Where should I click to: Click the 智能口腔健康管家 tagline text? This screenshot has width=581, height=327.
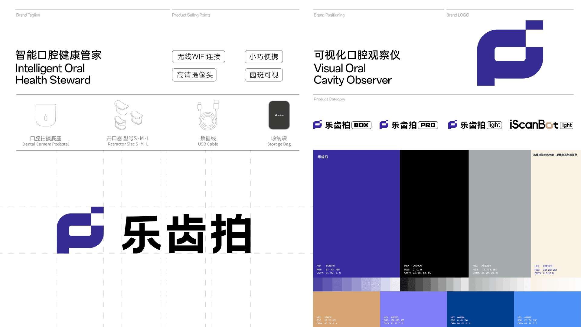pyautogui.click(x=59, y=55)
